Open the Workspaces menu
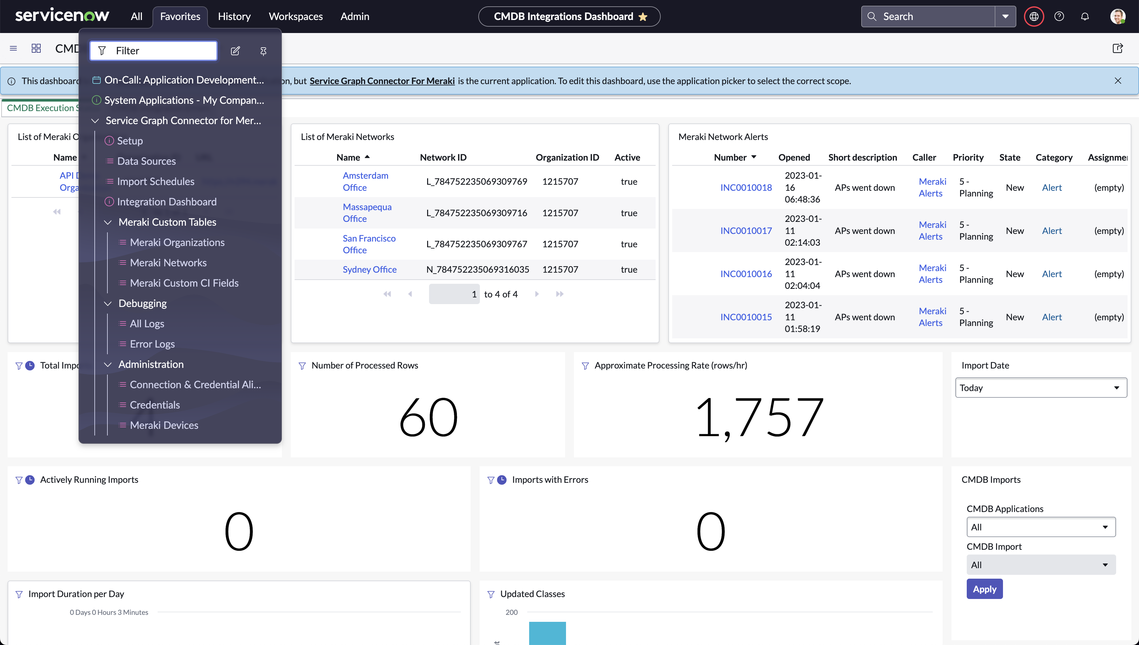 tap(295, 16)
